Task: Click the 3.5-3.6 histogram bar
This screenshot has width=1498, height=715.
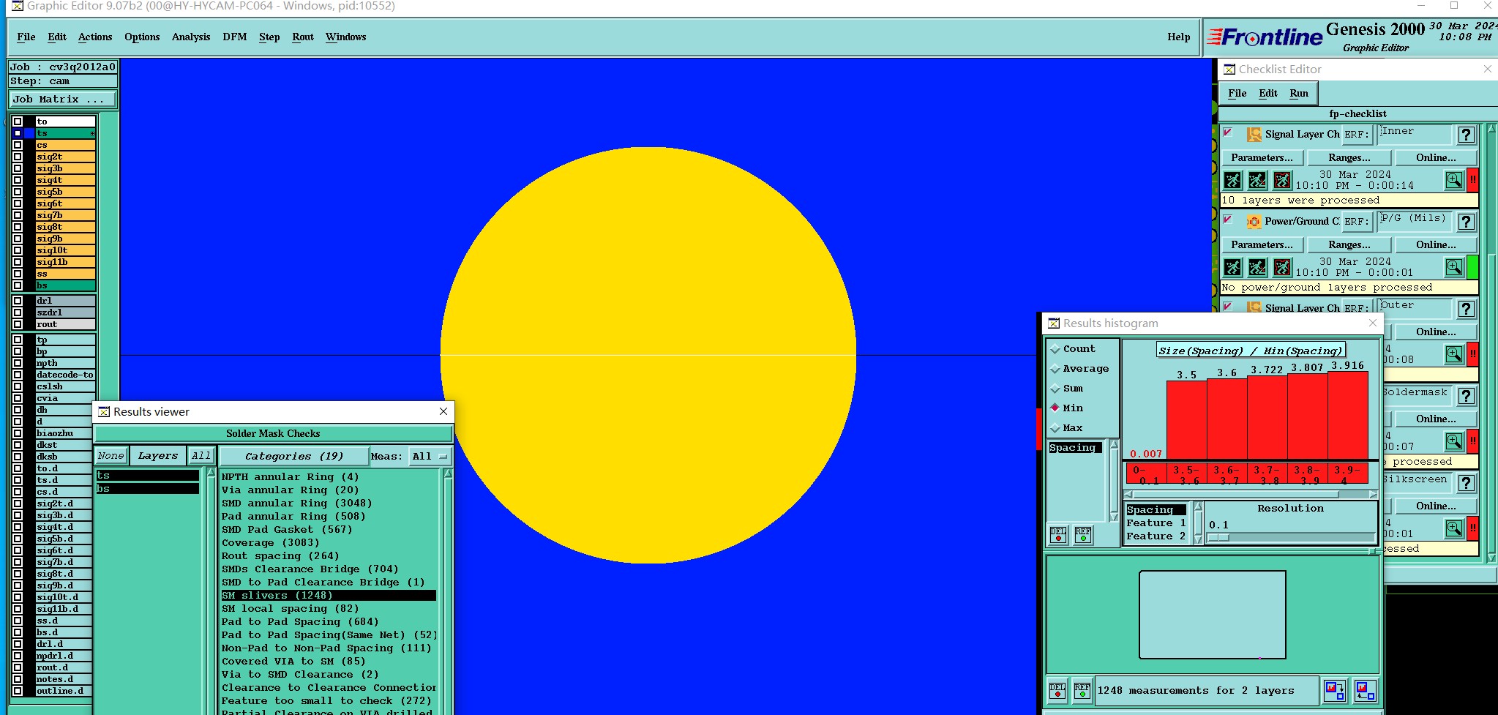Action: (x=1186, y=420)
